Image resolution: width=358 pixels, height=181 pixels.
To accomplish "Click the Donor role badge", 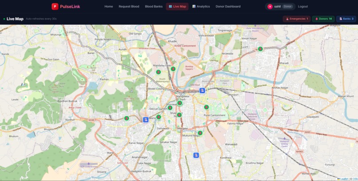I will point(287,6).
